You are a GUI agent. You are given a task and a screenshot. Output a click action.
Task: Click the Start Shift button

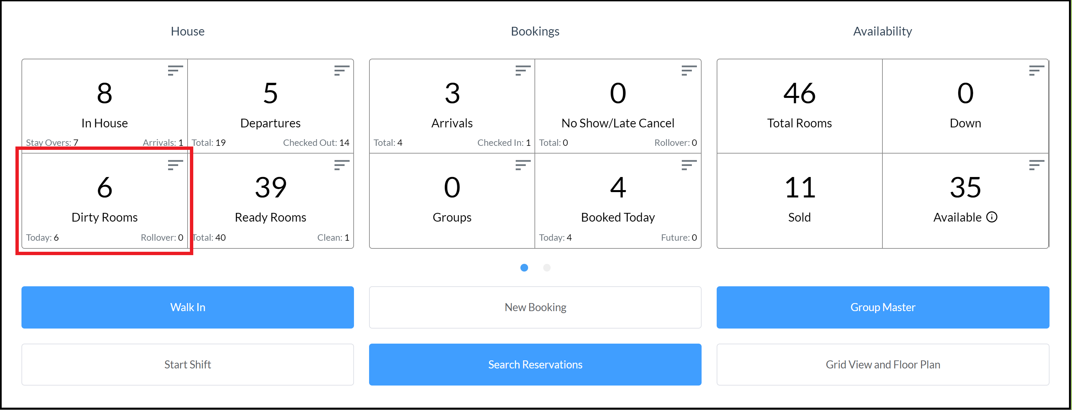point(188,365)
